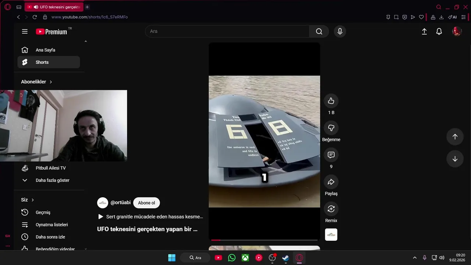Open the browser downloads panel
471x265 pixels.
pos(441,17)
